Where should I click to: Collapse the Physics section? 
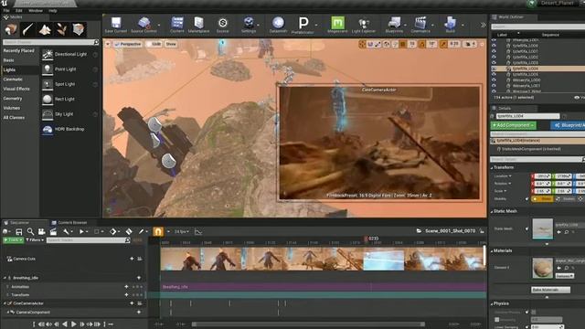pyautogui.click(x=492, y=304)
